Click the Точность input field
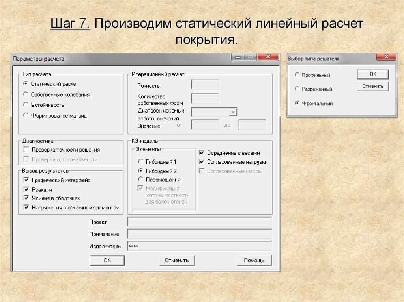404x302 pixels. [205, 85]
